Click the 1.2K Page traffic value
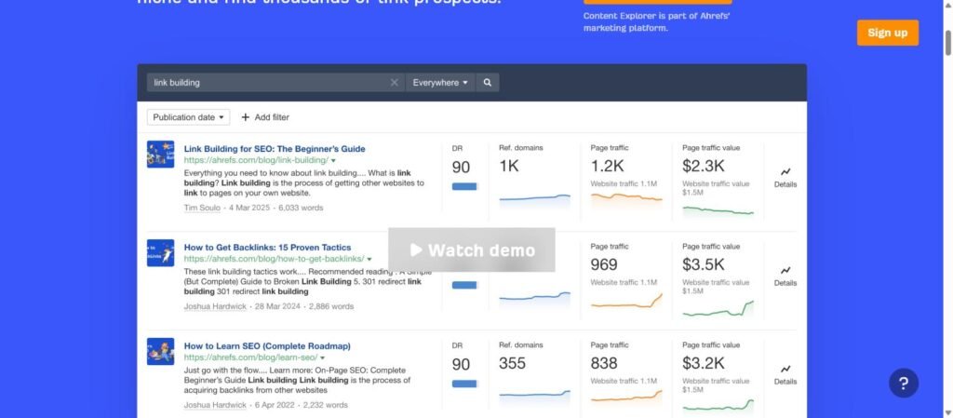 607,166
